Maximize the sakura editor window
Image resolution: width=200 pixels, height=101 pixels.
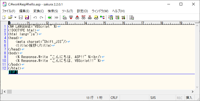tap(181, 4)
